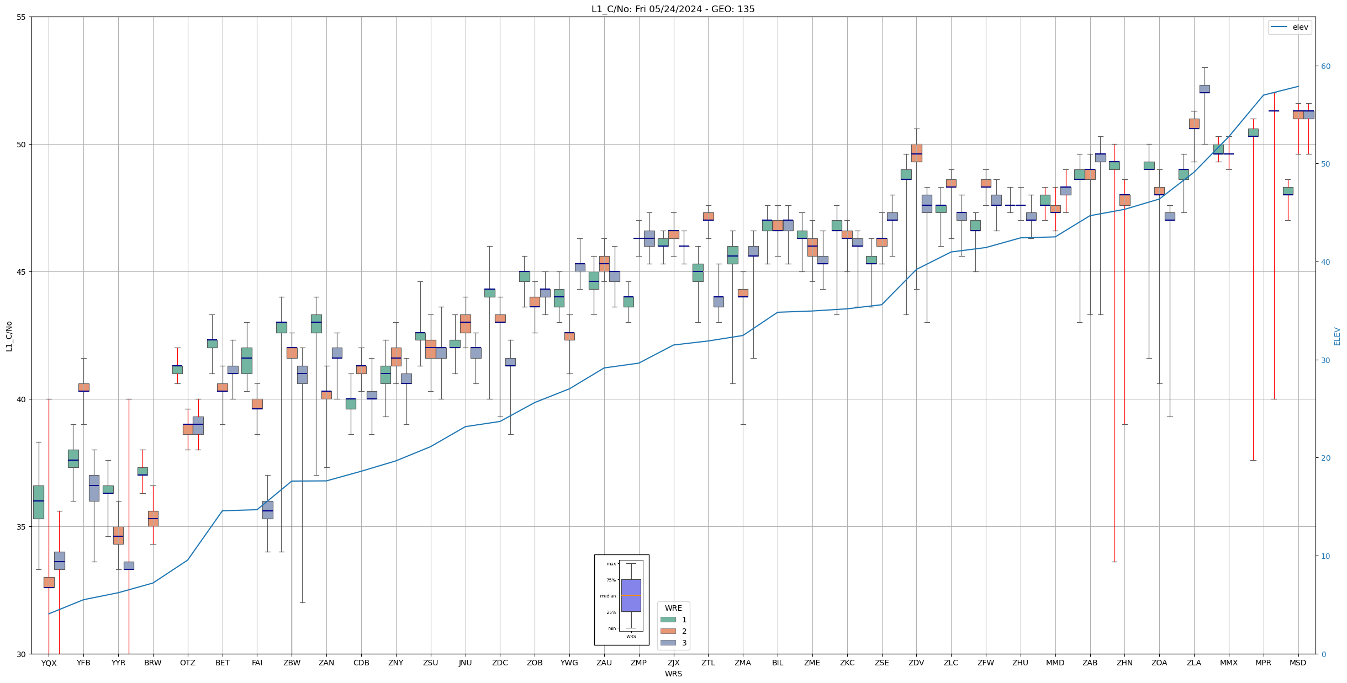Click the ZBW station label
The width and height of the screenshot is (1347, 683).
(x=292, y=663)
